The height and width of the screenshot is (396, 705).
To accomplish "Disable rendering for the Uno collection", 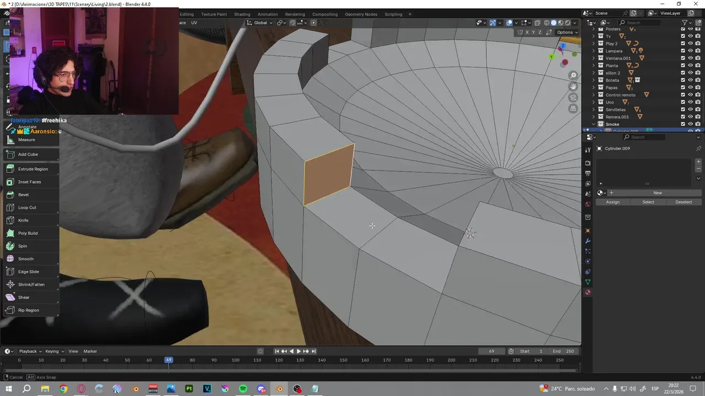I will [698, 102].
